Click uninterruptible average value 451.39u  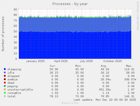pyautogui.click(x=105, y=90)
